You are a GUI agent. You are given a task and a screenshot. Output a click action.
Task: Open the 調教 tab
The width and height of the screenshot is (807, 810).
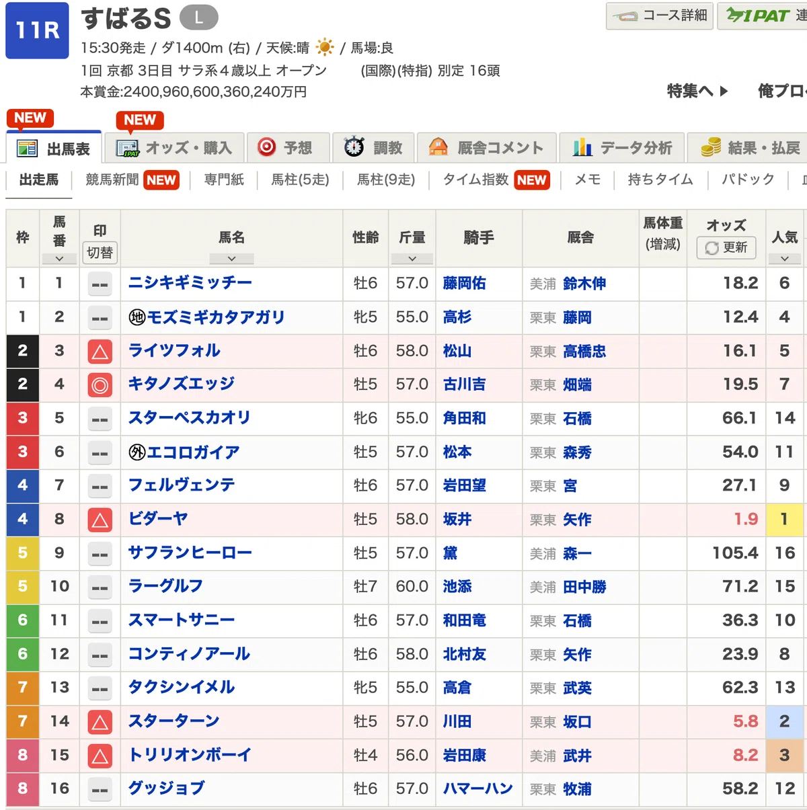373,148
